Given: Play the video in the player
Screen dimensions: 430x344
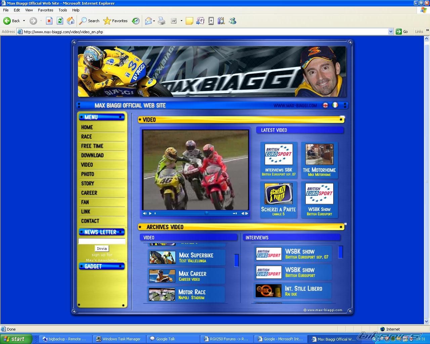Looking at the screenshot, I should (150, 213).
